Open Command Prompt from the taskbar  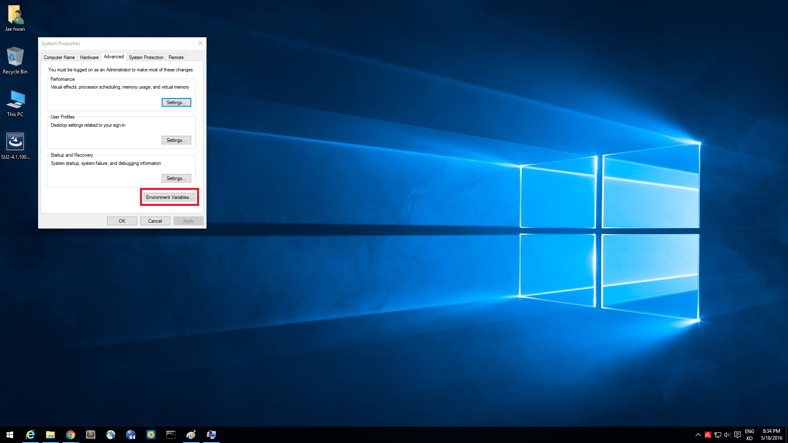click(171, 434)
